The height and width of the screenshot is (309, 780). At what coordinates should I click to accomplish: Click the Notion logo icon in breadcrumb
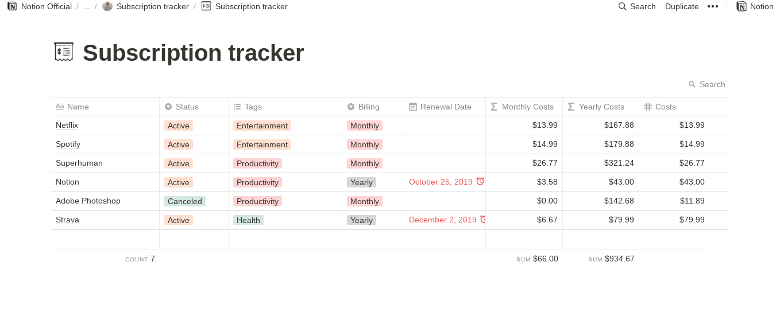pos(12,6)
